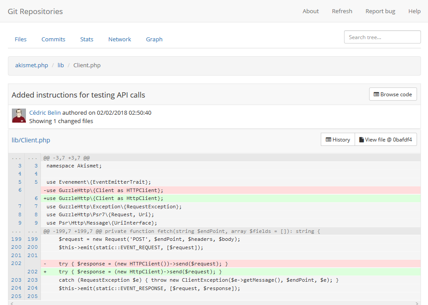The image size is (428, 305).
Task: Open the lib/Client.php file link
Action: 31,140
